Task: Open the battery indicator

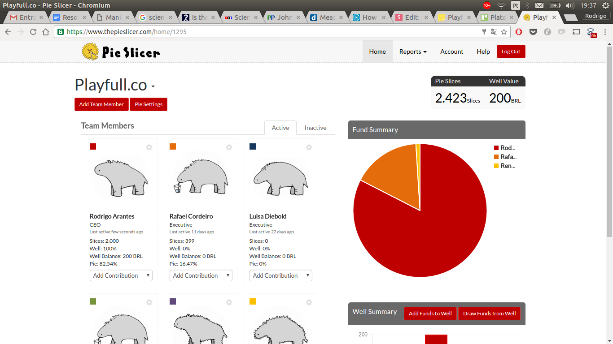Action: [555, 5]
